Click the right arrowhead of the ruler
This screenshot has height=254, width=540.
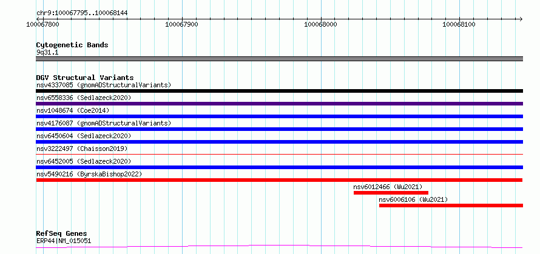521,19
